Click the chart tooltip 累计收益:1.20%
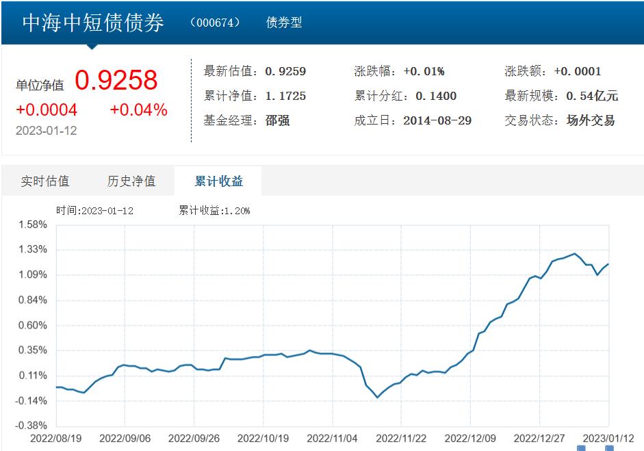The width and height of the screenshot is (644, 451). click(x=214, y=211)
